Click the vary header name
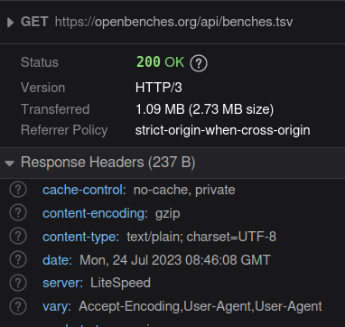Image resolution: width=345 pixels, height=327 pixels. point(57,306)
